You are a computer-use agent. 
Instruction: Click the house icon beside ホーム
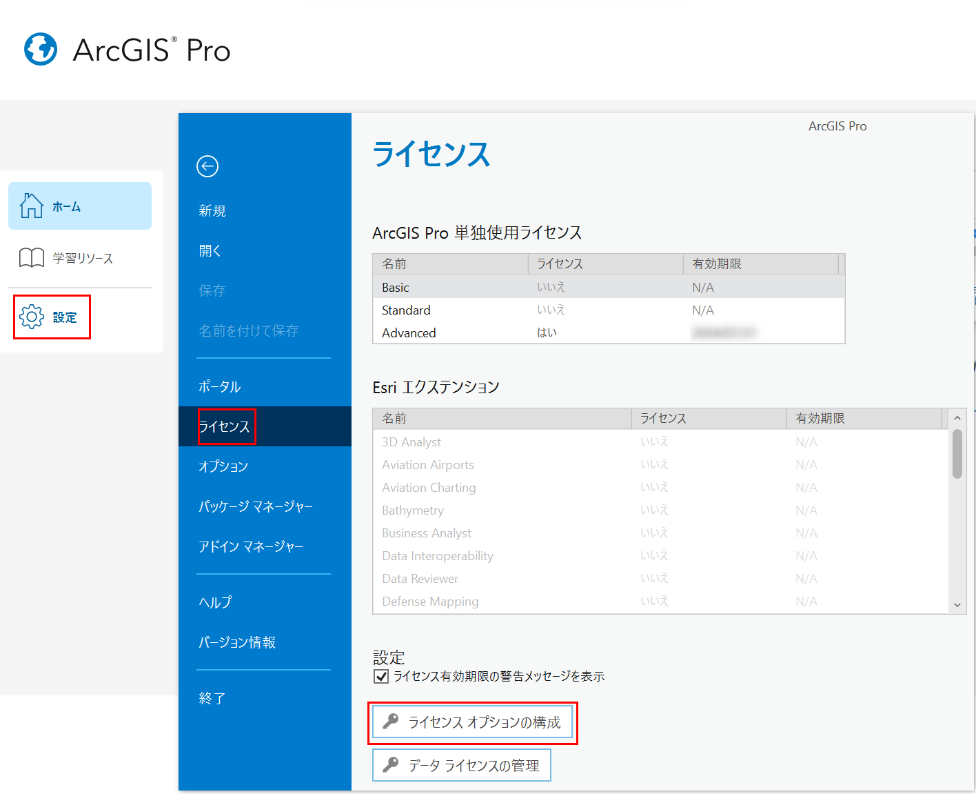click(32, 206)
